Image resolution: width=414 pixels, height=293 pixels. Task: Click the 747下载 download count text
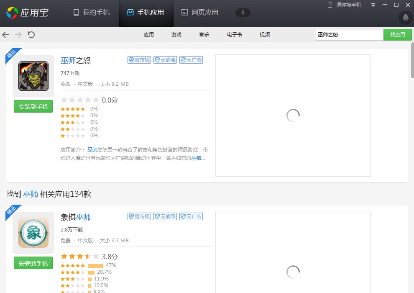[x=70, y=73]
